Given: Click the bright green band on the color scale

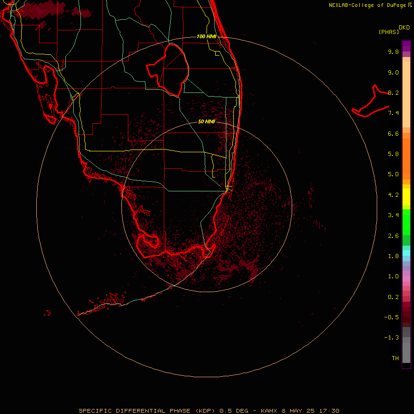Looking at the screenshot, I should click(406, 222).
